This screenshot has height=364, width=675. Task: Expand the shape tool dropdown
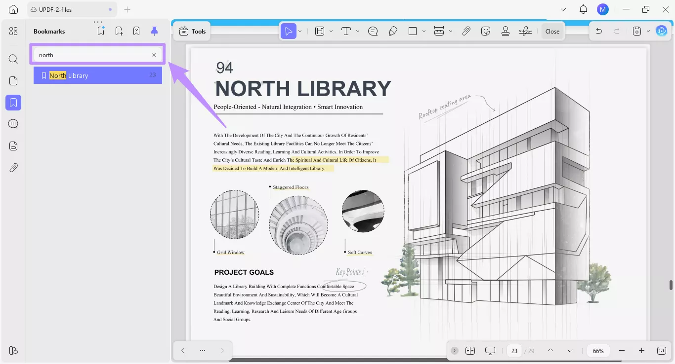pos(423,31)
